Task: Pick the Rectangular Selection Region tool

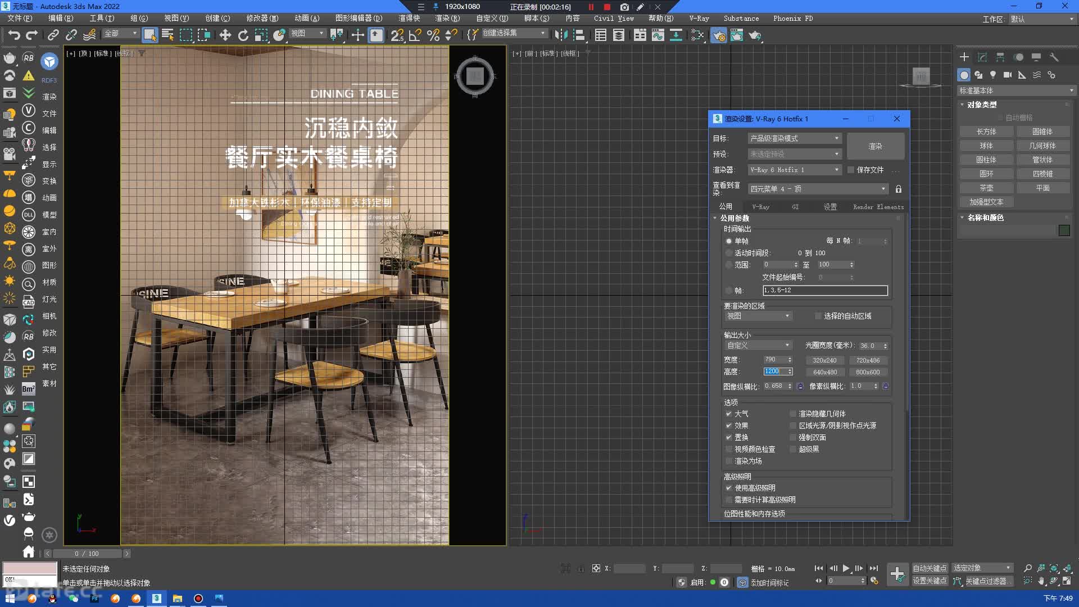Action: (185, 35)
